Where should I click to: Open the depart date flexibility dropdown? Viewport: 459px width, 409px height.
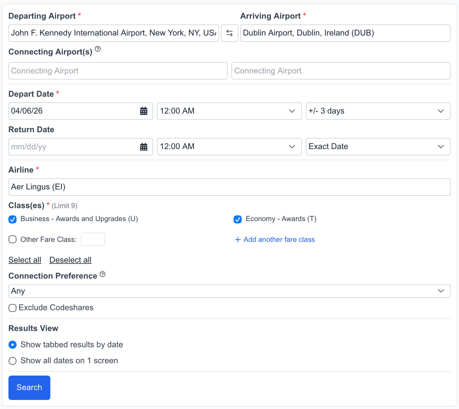[x=378, y=111]
